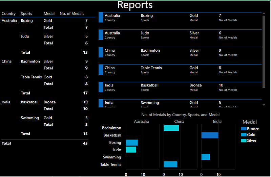
Task: Click the Reports title text
Action: tap(135, 5)
